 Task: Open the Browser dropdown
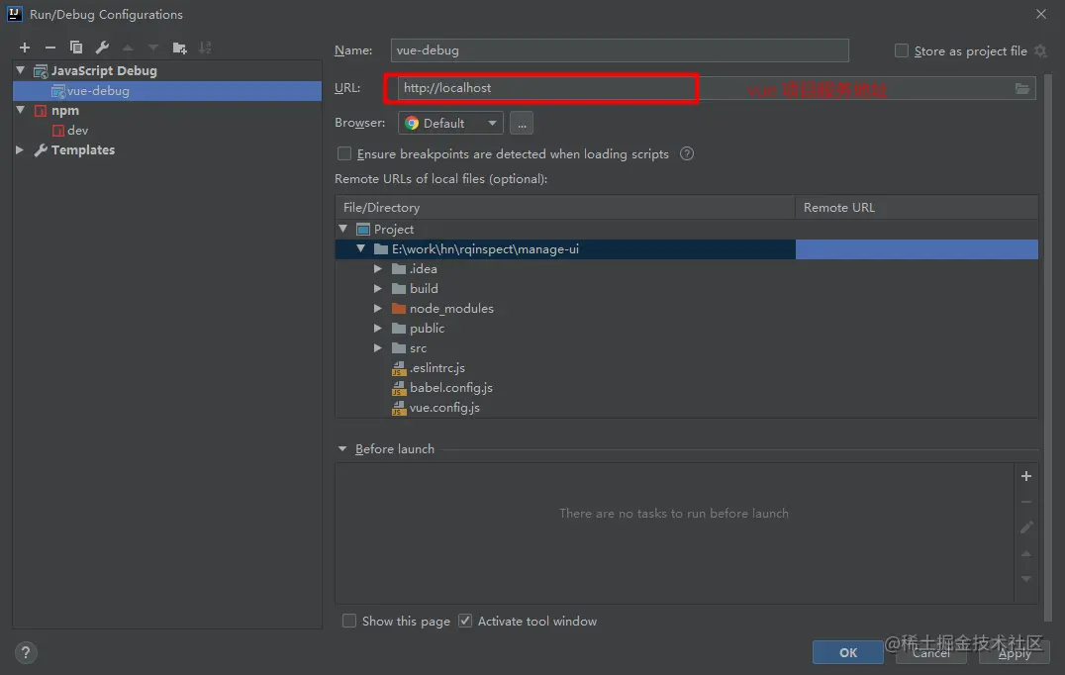click(450, 123)
